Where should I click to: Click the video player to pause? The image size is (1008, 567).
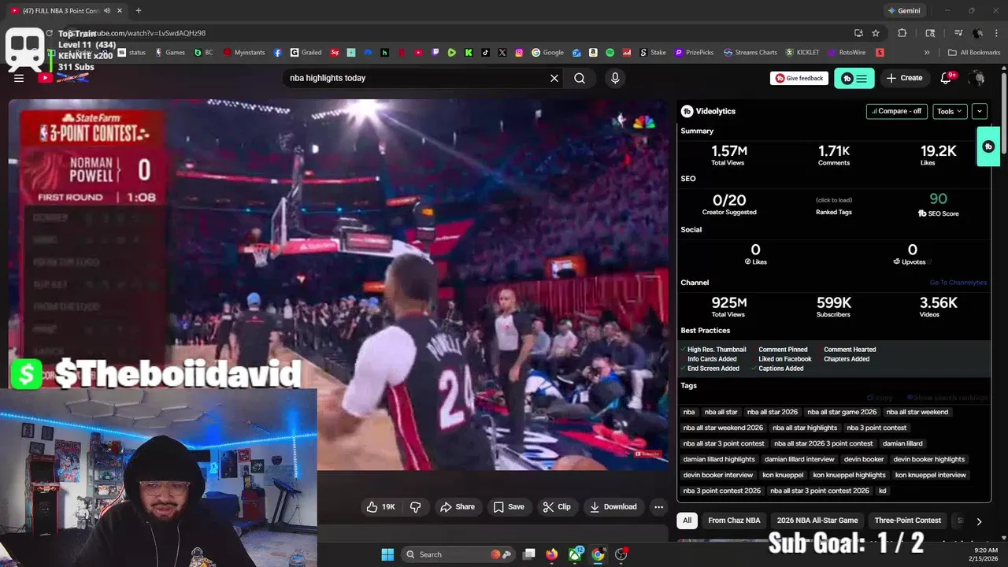pyautogui.click(x=339, y=284)
